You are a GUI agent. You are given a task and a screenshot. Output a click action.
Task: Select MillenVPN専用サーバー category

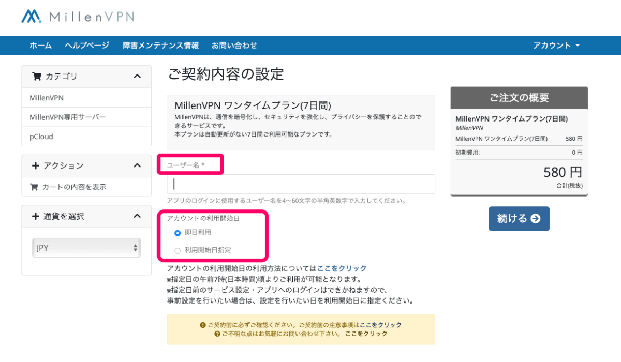pyautogui.click(x=86, y=117)
